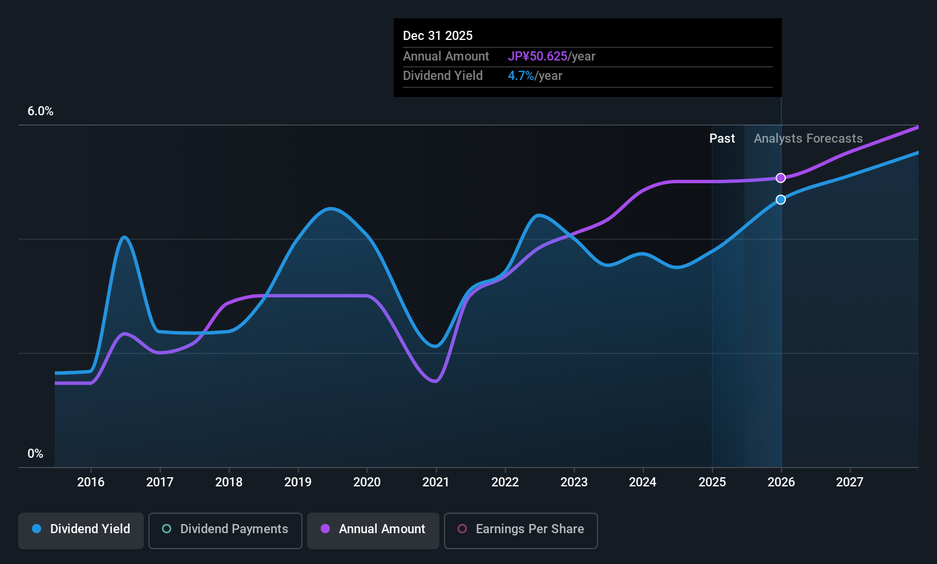This screenshot has height=564, width=937.
Task: Enable the Dividend Payments legend series
Action: pyautogui.click(x=225, y=530)
